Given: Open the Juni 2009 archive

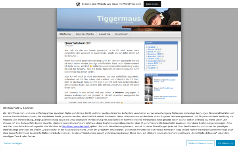Looking at the screenshot, I should point(152,66).
